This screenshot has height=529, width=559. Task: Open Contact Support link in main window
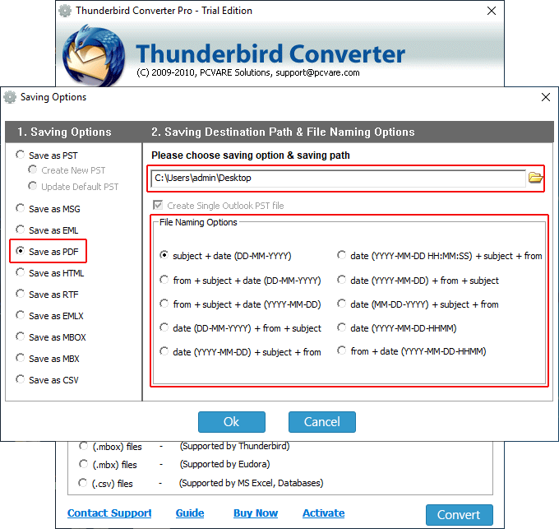pos(109,513)
